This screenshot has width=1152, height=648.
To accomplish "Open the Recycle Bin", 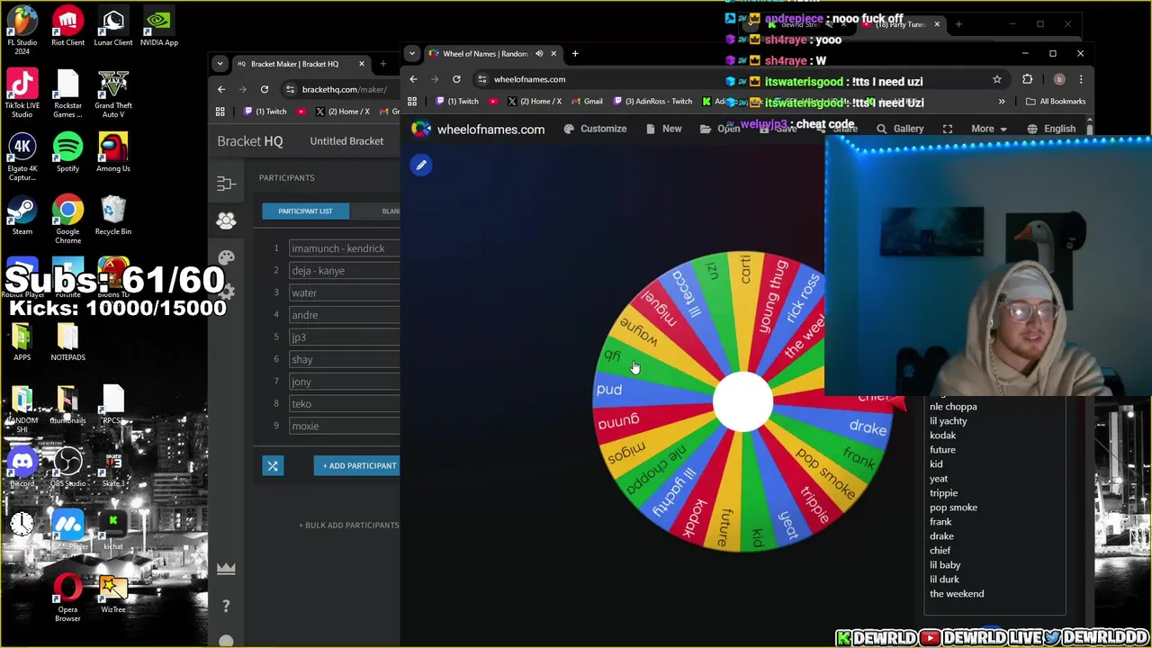I will point(112,216).
